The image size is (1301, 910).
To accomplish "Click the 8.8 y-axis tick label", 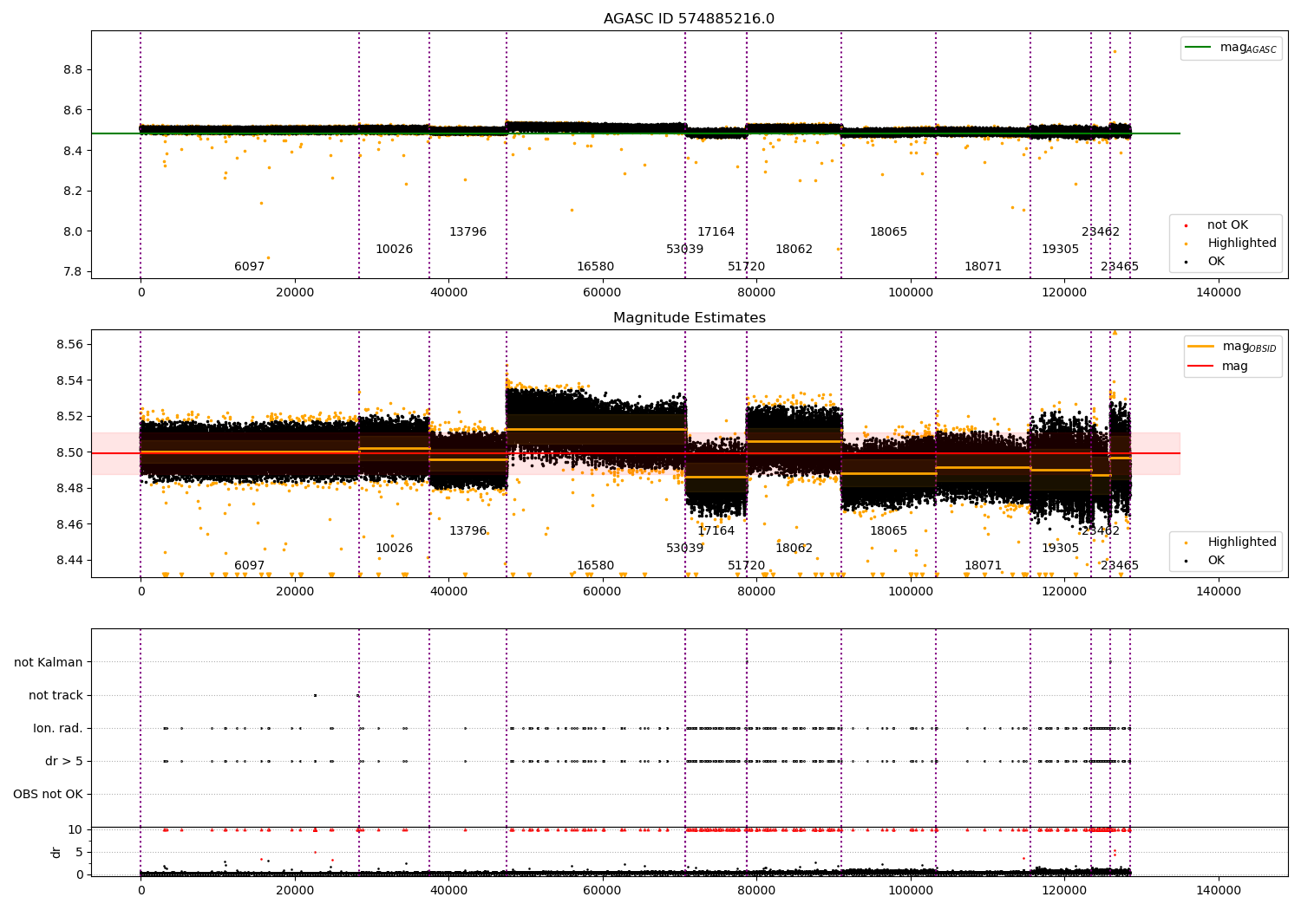I will (73, 70).
